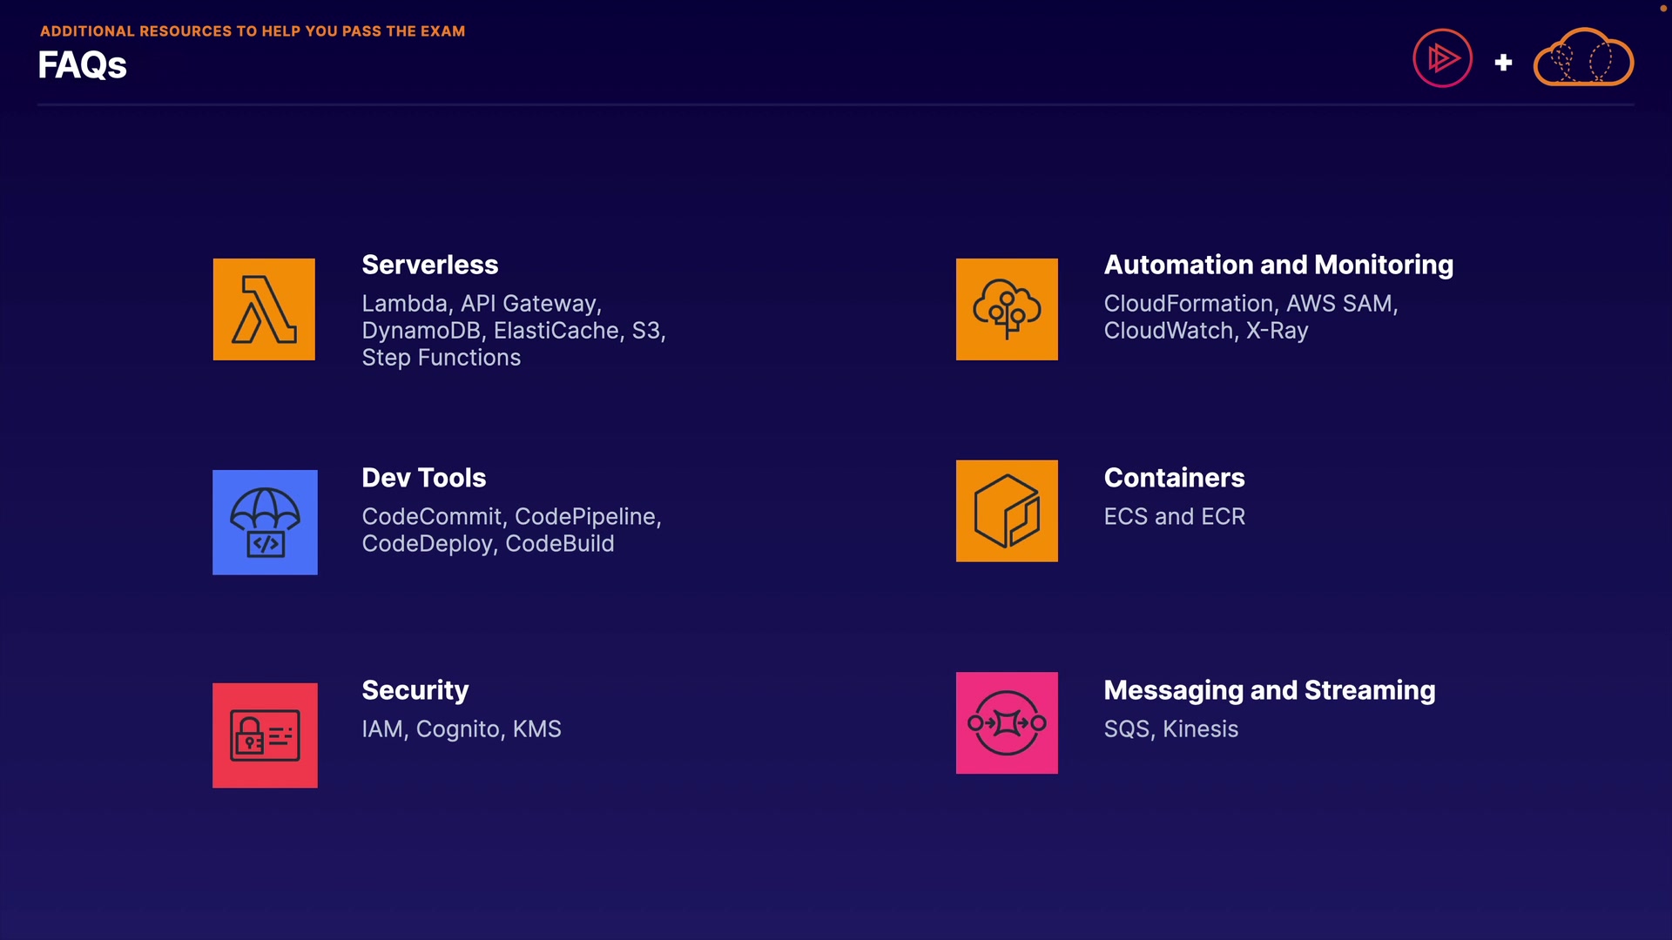Click the orange cloud guru logo
Viewport: 1672px width, 940px height.
(1582, 58)
